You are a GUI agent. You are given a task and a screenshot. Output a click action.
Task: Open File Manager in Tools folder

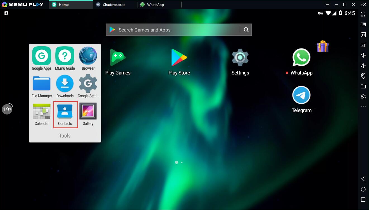pyautogui.click(x=42, y=84)
